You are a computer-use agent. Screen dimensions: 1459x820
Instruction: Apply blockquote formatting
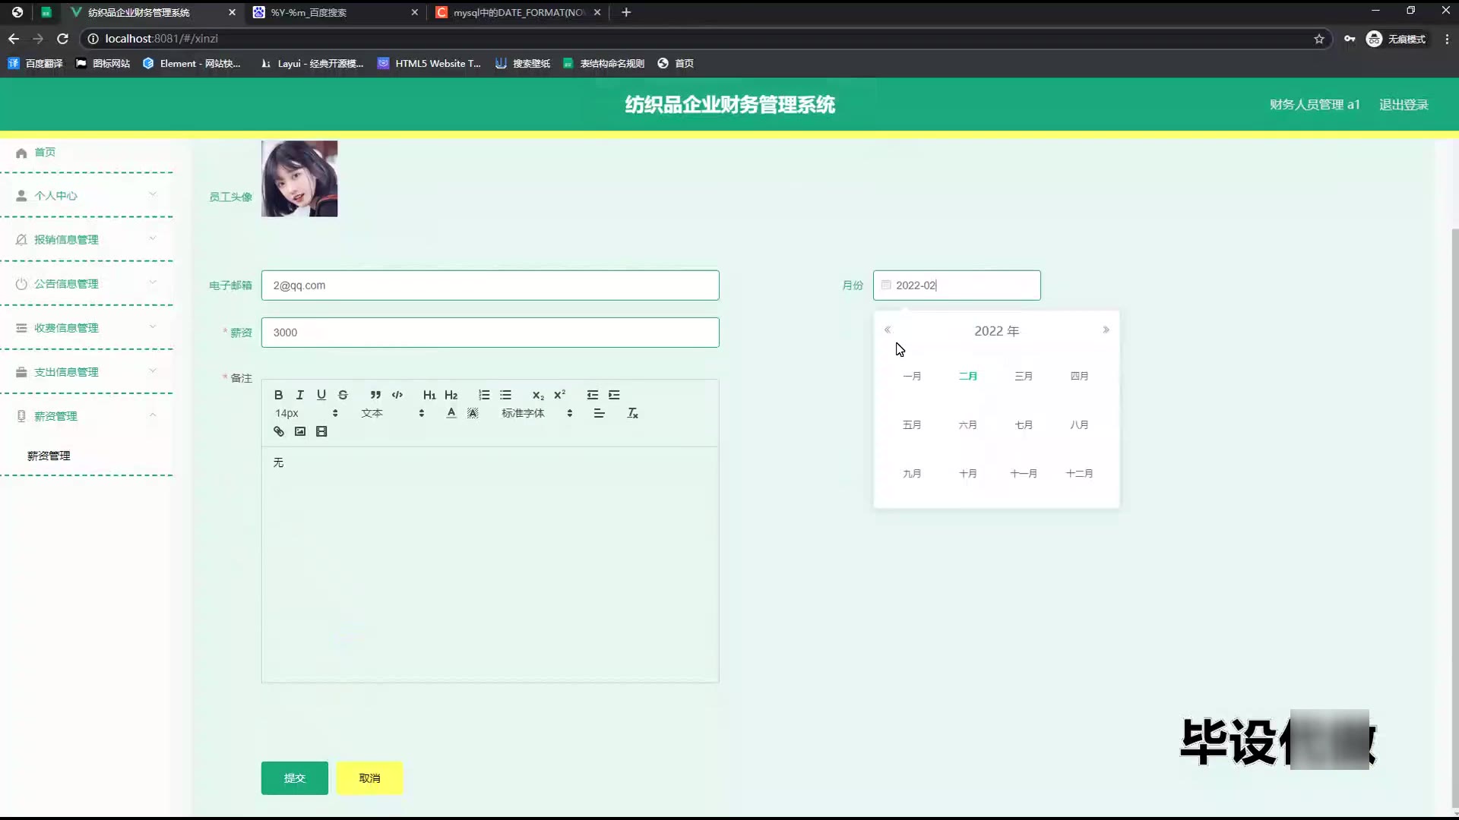pyautogui.click(x=375, y=395)
